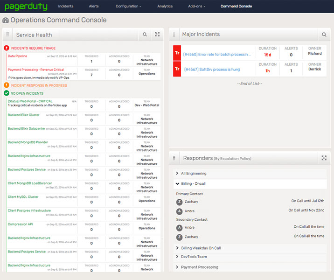
Task: Go to the Incidents nav item
Action: (x=66, y=6)
